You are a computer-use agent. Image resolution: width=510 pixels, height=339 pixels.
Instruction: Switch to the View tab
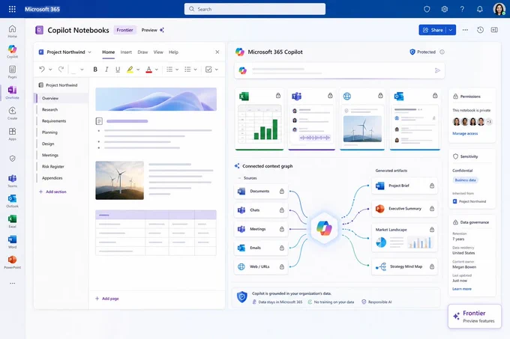tap(158, 52)
